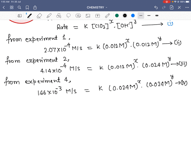Go back using the left chevron
Screen dimensions: 191x143
(x=4, y=8)
